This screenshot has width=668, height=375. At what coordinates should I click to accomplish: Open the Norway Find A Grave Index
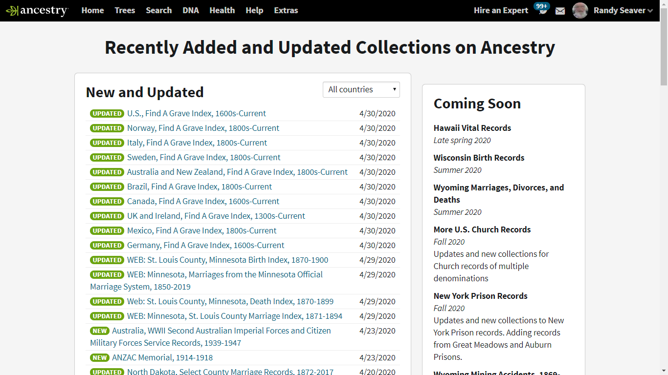[203, 128]
